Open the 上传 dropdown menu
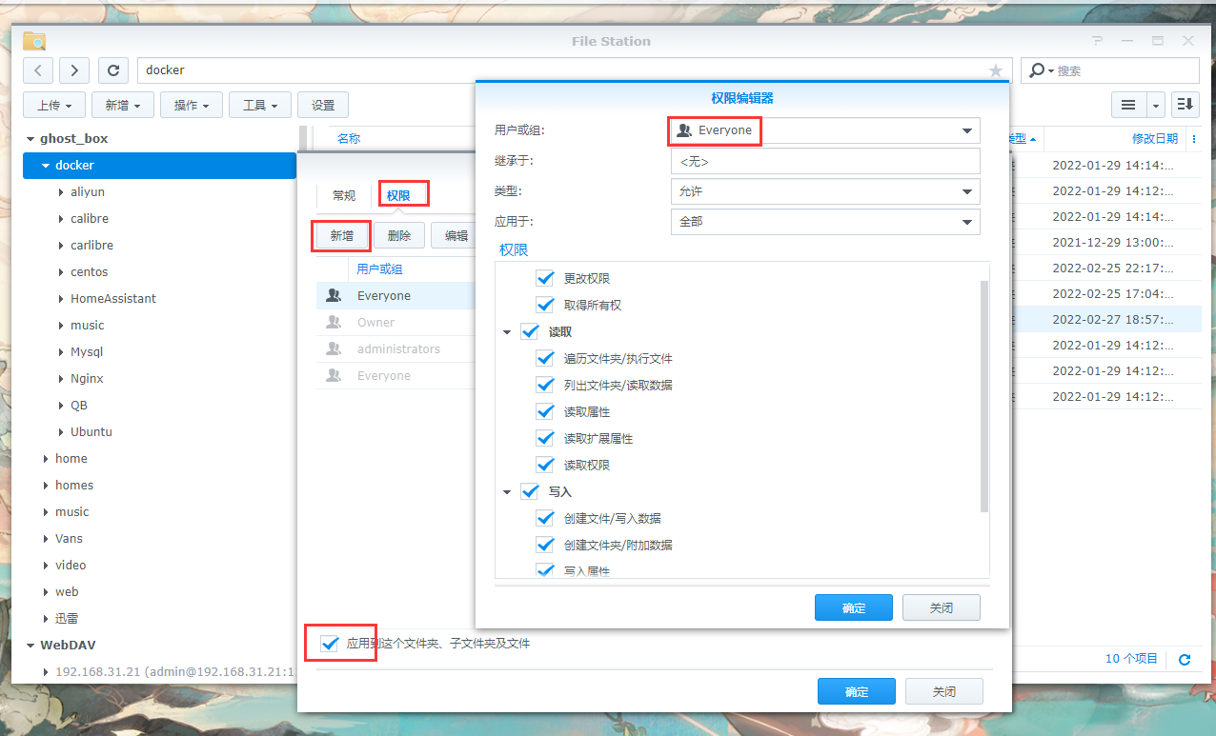1216x736 pixels. 54,105
